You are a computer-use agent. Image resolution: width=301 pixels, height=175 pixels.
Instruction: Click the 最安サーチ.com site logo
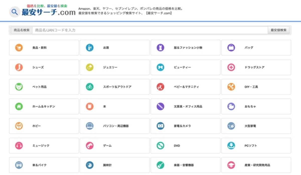pyautogui.click(x=43, y=11)
